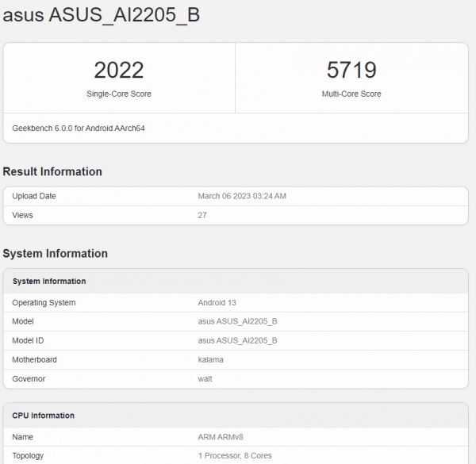
Task: Select the multi-core score 5719
Action: coord(351,70)
